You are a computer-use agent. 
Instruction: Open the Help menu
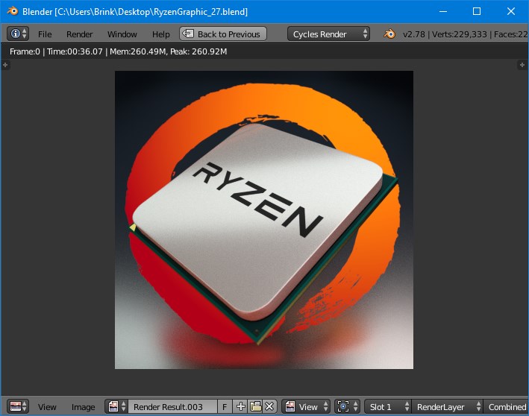(x=160, y=34)
